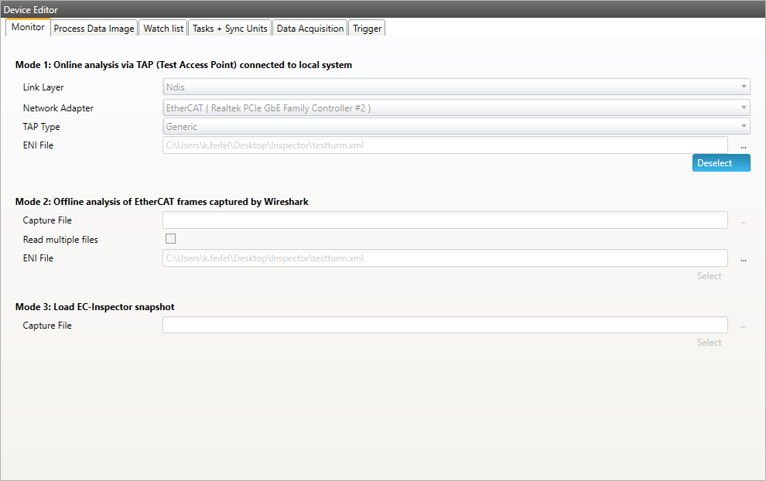
Task: Click the Mode 2 Capture File field
Action: click(444, 220)
